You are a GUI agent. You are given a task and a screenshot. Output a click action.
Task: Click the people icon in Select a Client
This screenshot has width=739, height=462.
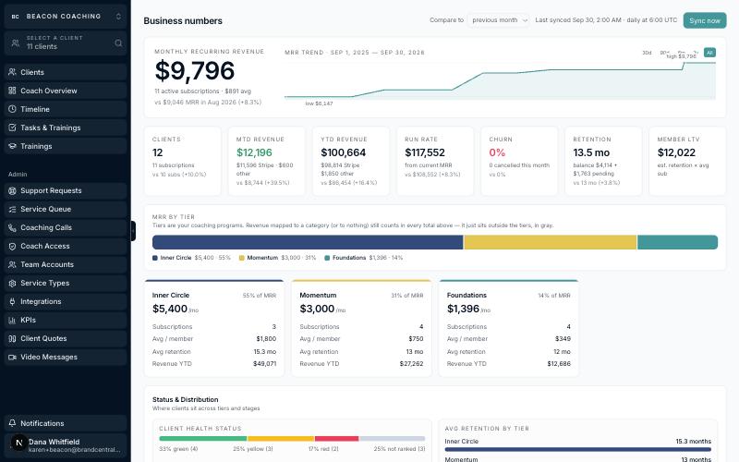16,43
